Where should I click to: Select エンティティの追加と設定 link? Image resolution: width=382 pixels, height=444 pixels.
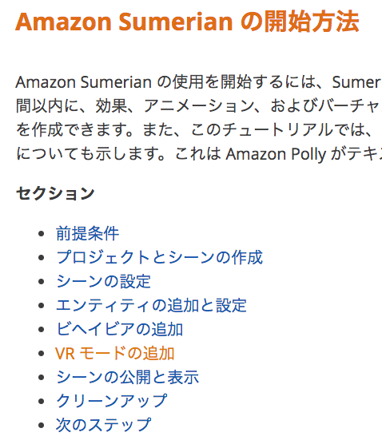click(151, 305)
